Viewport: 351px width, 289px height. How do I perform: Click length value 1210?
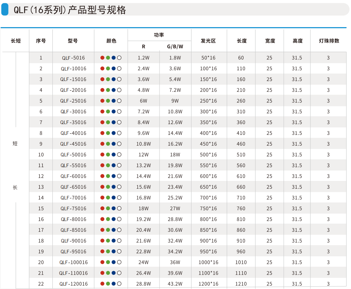241,284
